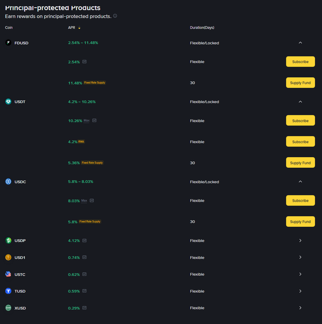The image size is (322, 324).
Task: Expand the USDP product row chevron
Action: pyautogui.click(x=300, y=240)
